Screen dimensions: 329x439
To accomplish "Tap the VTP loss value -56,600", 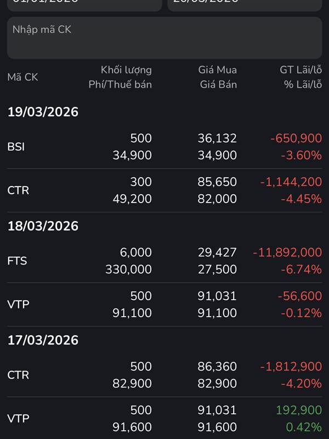I will click(299, 296).
